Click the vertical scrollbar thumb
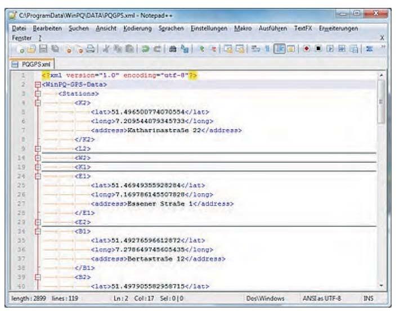The height and width of the screenshot is (311, 404). tap(381, 102)
